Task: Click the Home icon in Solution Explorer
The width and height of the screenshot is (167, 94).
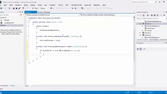Action: tap(144, 15)
